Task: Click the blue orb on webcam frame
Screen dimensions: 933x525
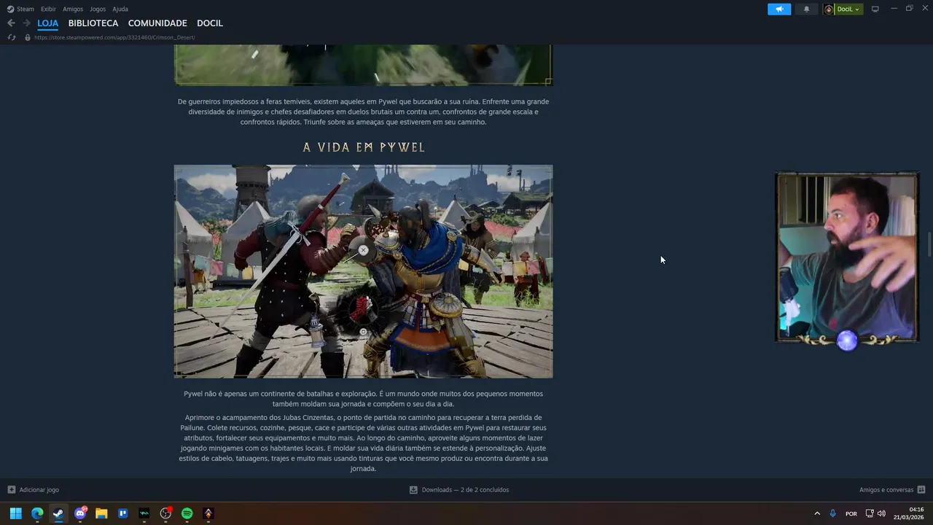Action: coord(847,341)
